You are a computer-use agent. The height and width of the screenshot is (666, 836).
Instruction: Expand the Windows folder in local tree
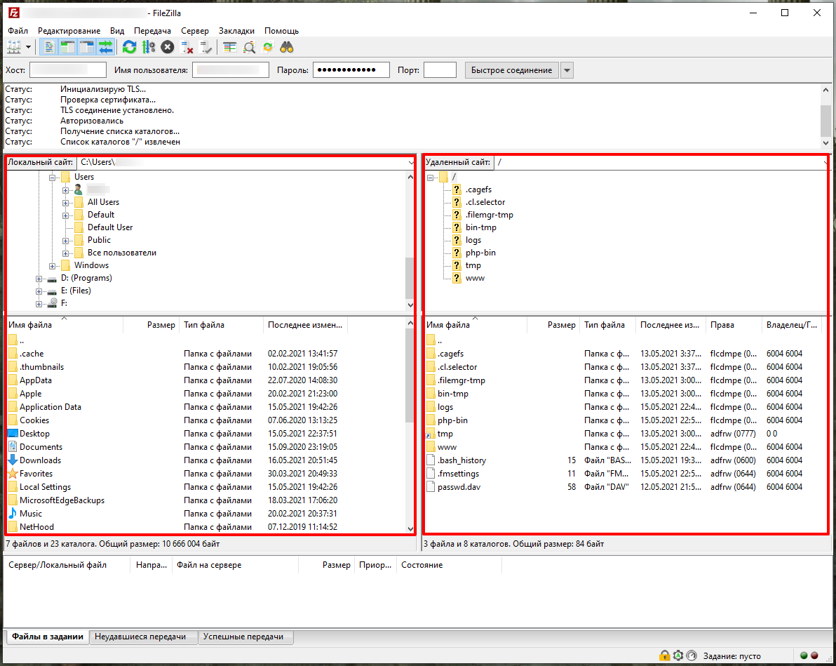coord(53,265)
